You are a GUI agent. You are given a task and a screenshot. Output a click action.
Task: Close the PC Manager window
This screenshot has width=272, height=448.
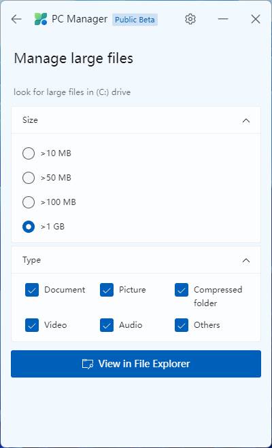tap(256, 19)
